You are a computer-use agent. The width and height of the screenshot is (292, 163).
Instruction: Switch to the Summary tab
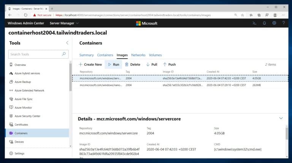point(86,55)
